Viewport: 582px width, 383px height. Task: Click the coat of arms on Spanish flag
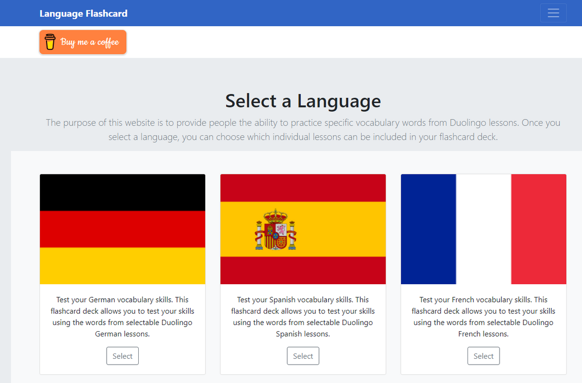[275, 230]
